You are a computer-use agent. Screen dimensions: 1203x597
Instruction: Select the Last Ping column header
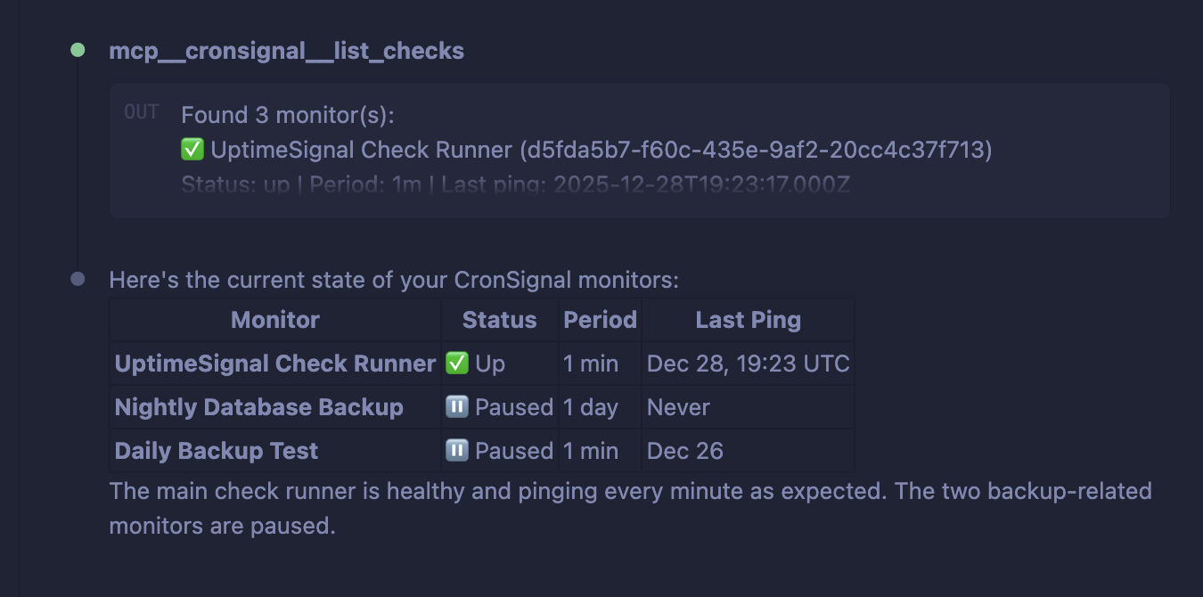coord(748,318)
